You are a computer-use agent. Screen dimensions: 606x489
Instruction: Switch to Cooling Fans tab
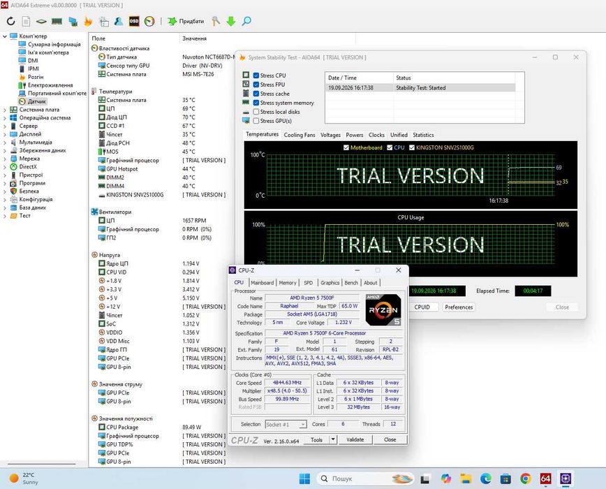click(x=300, y=135)
